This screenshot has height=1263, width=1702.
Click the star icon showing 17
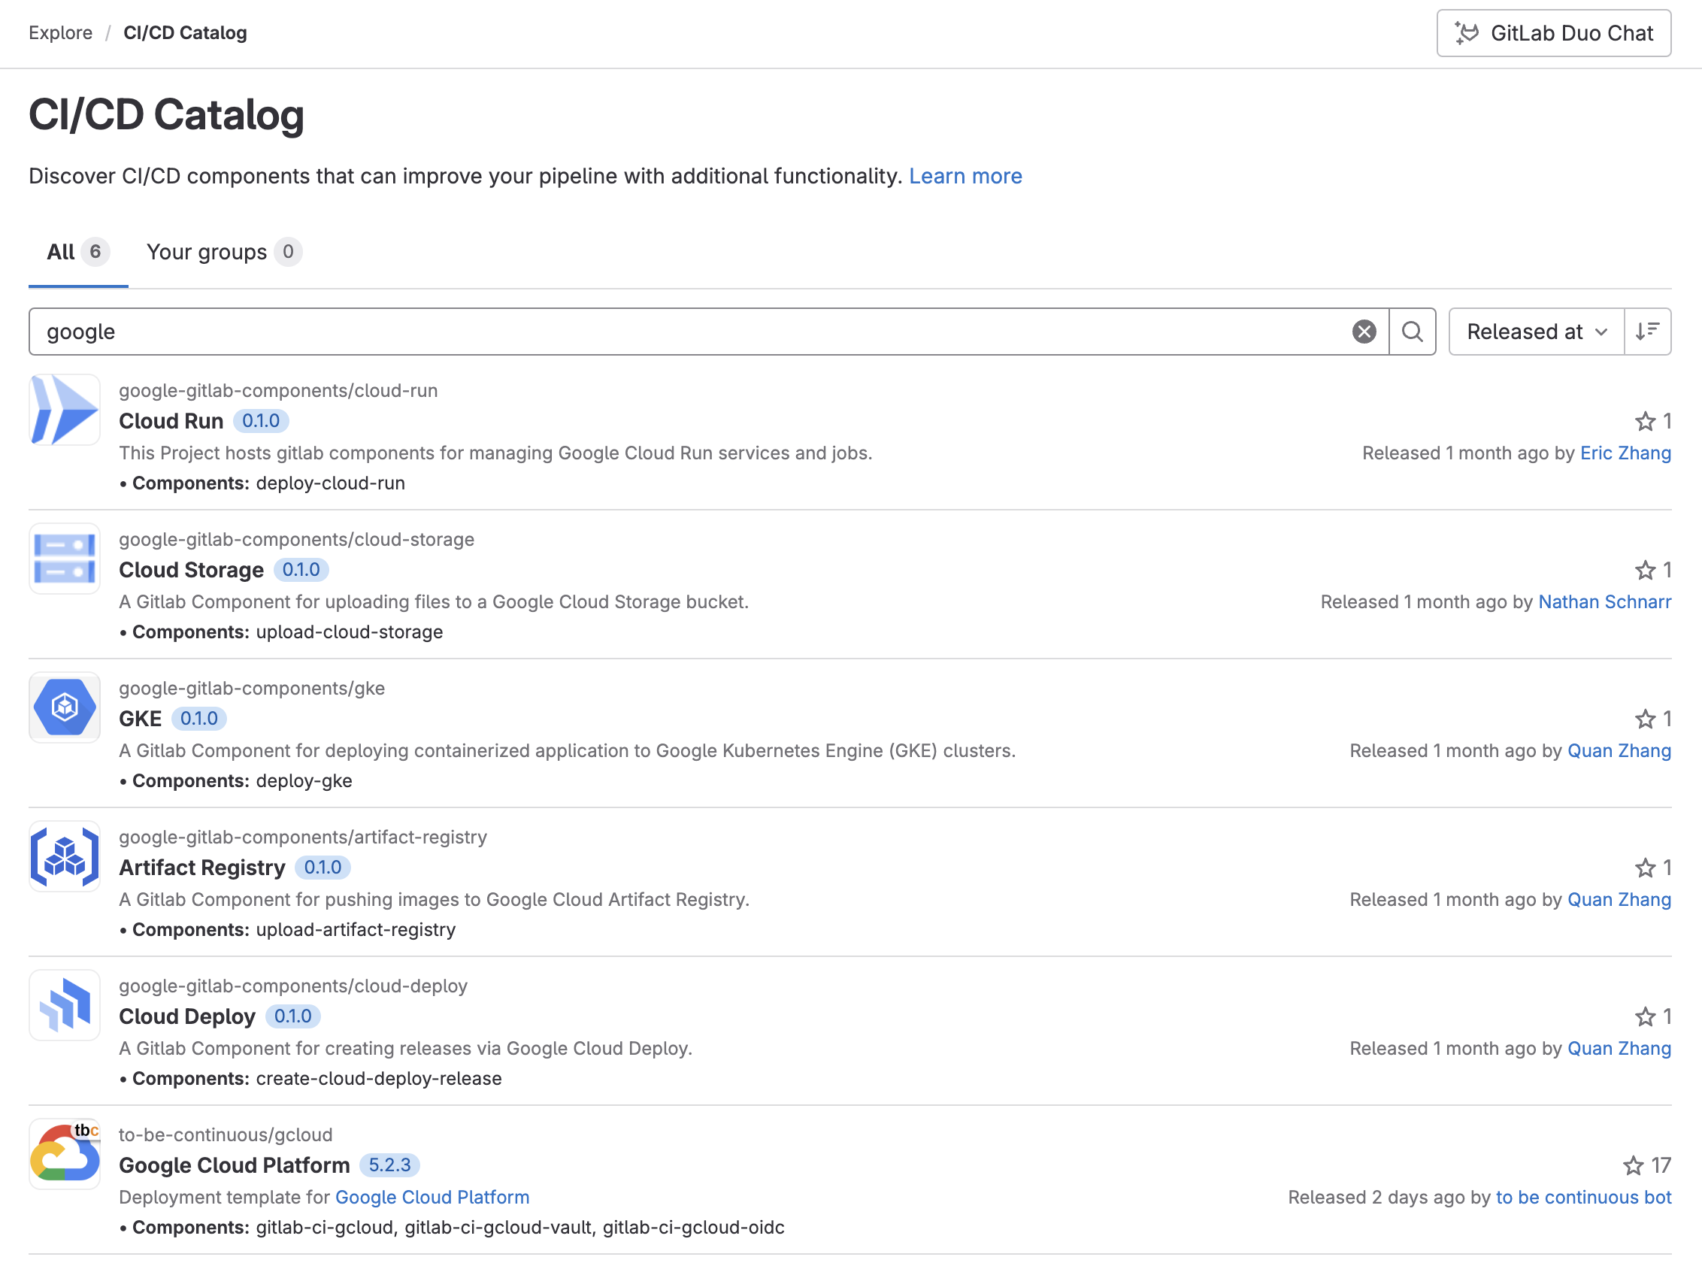pyautogui.click(x=1633, y=1167)
